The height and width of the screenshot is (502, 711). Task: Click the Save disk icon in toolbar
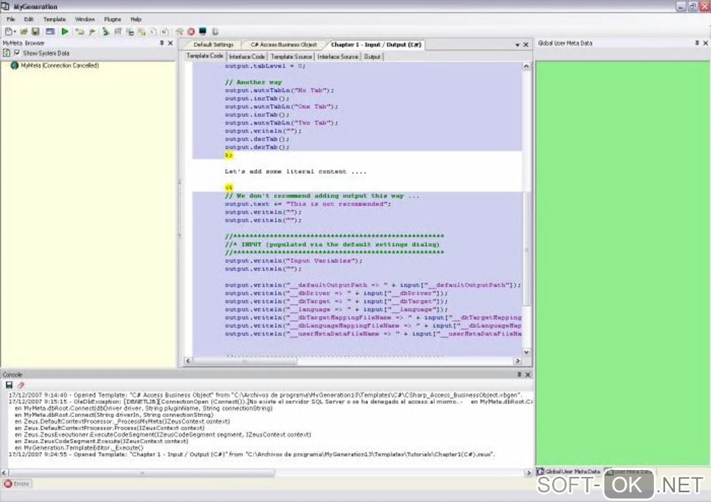click(35, 31)
